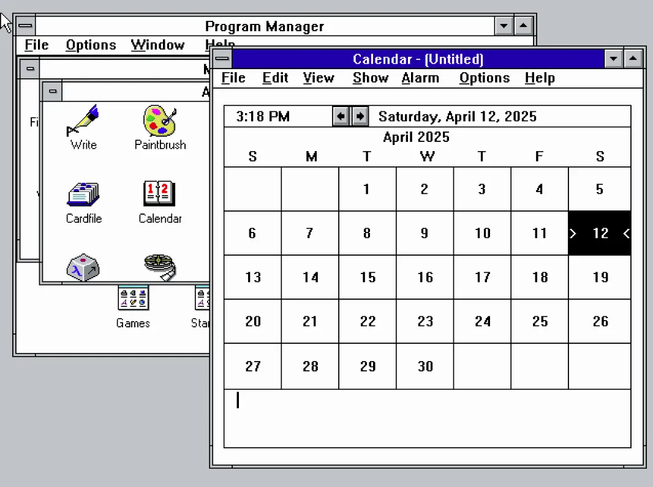Open the Options menu in Program Manager
The width and height of the screenshot is (653, 487).
[91, 45]
